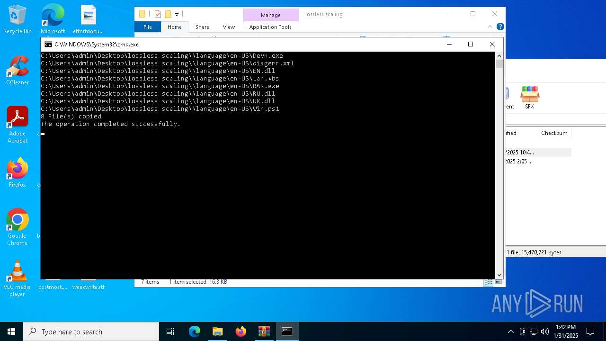606x341 pixels.
Task: Open Microsoft Edge from the taskbar
Action: pyautogui.click(x=195, y=332)
